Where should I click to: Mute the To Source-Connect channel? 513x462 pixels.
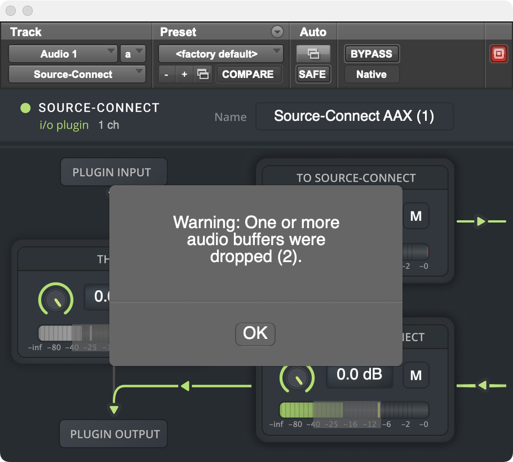416,216
